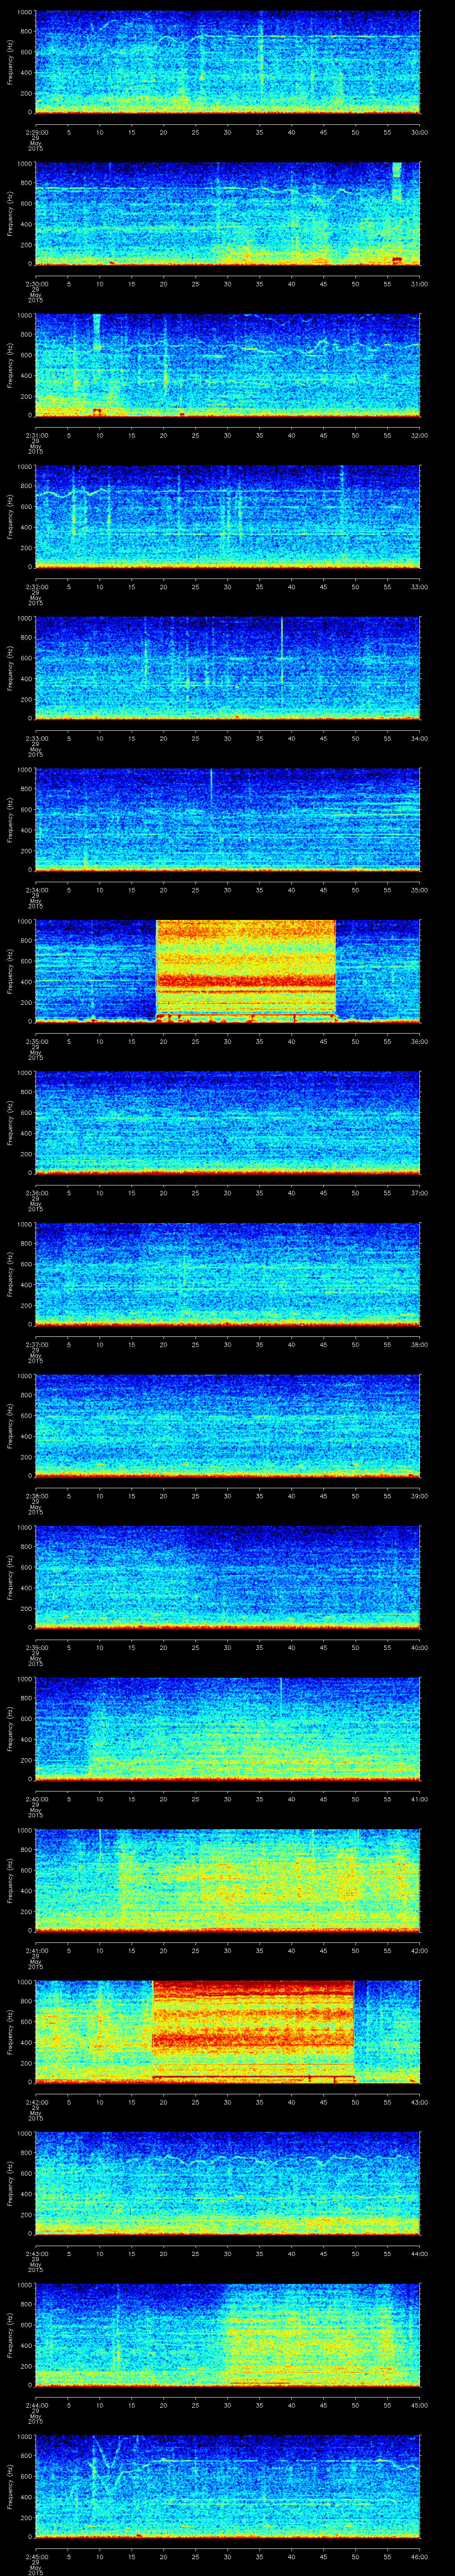The height and width of the screenshot is (2576, 455).
Task: Select the spectrogram panel starting at 2:33:00
Action: pos(228,669)
